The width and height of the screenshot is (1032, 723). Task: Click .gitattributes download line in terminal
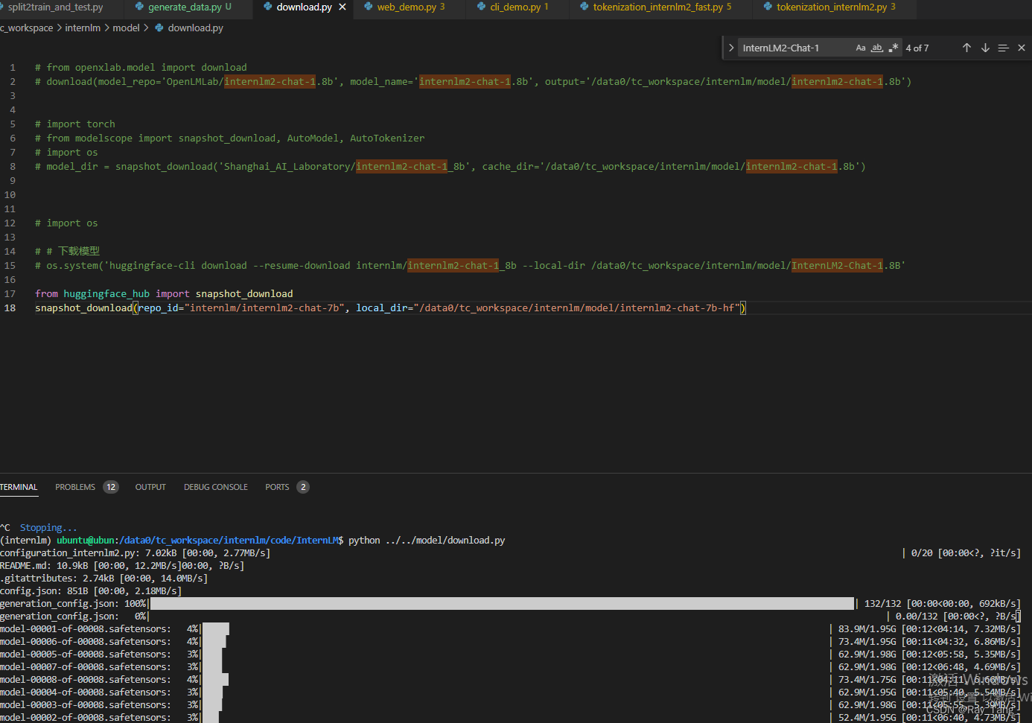coord(104,579)
